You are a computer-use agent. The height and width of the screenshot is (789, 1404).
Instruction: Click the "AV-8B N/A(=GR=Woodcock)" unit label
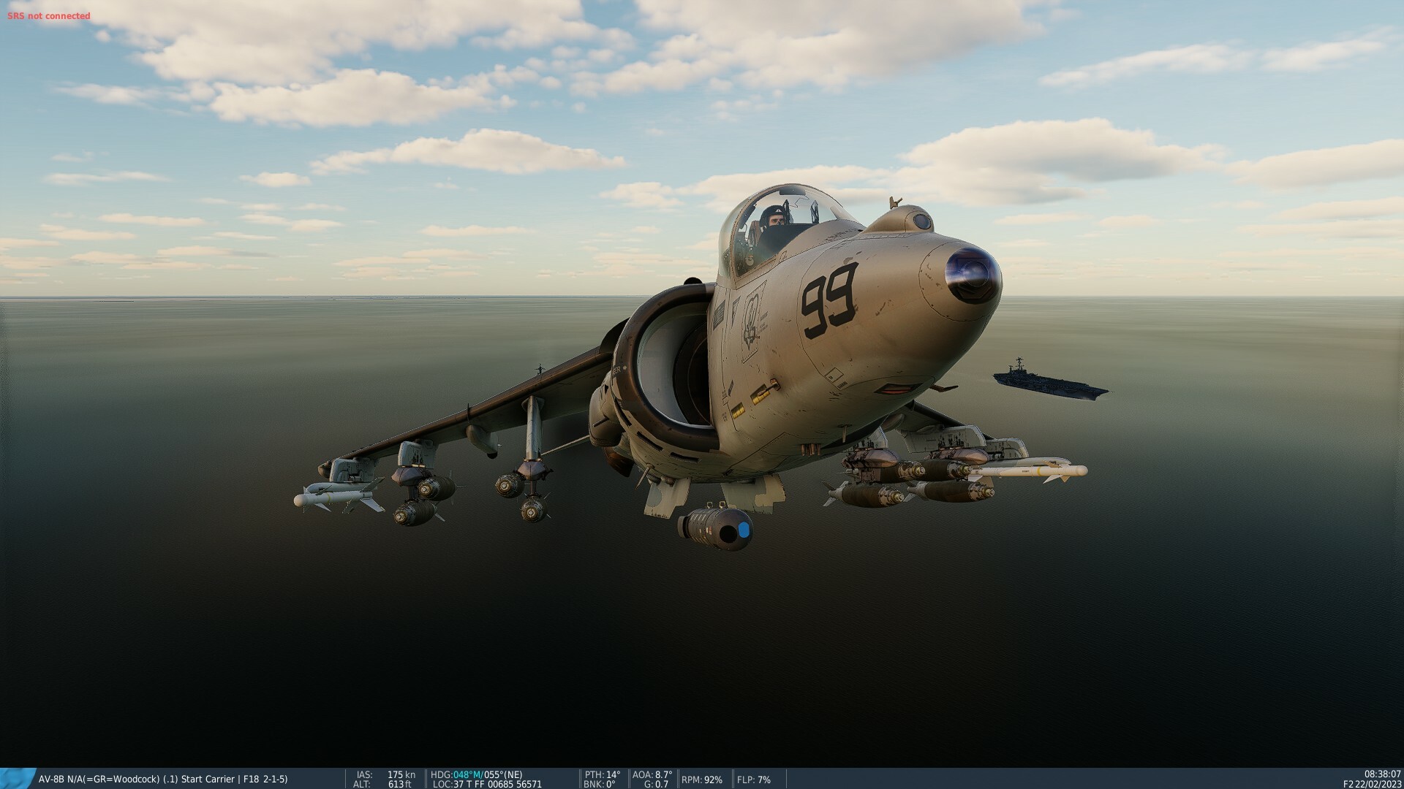99,780
